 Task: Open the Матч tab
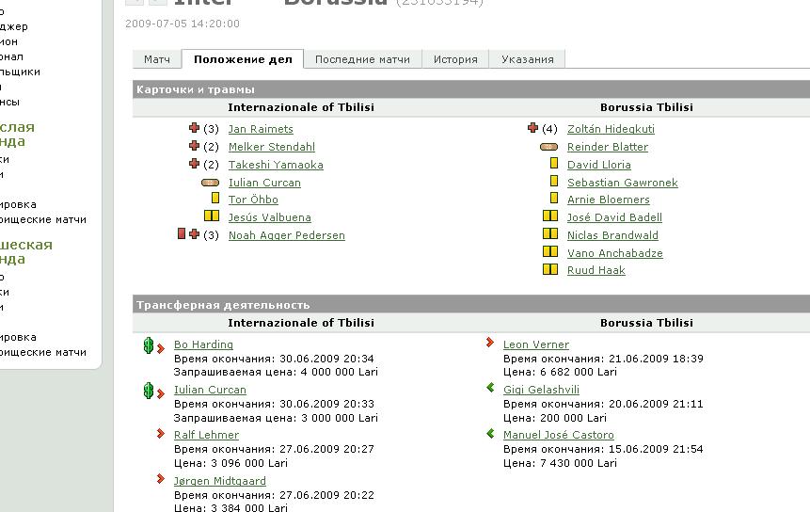[x=157, y=59]
